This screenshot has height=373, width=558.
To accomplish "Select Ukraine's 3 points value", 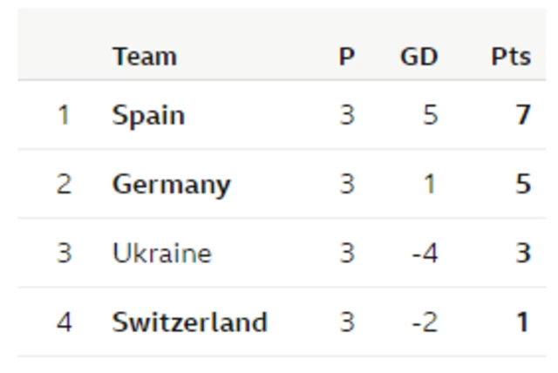I will tap(523, 253).
